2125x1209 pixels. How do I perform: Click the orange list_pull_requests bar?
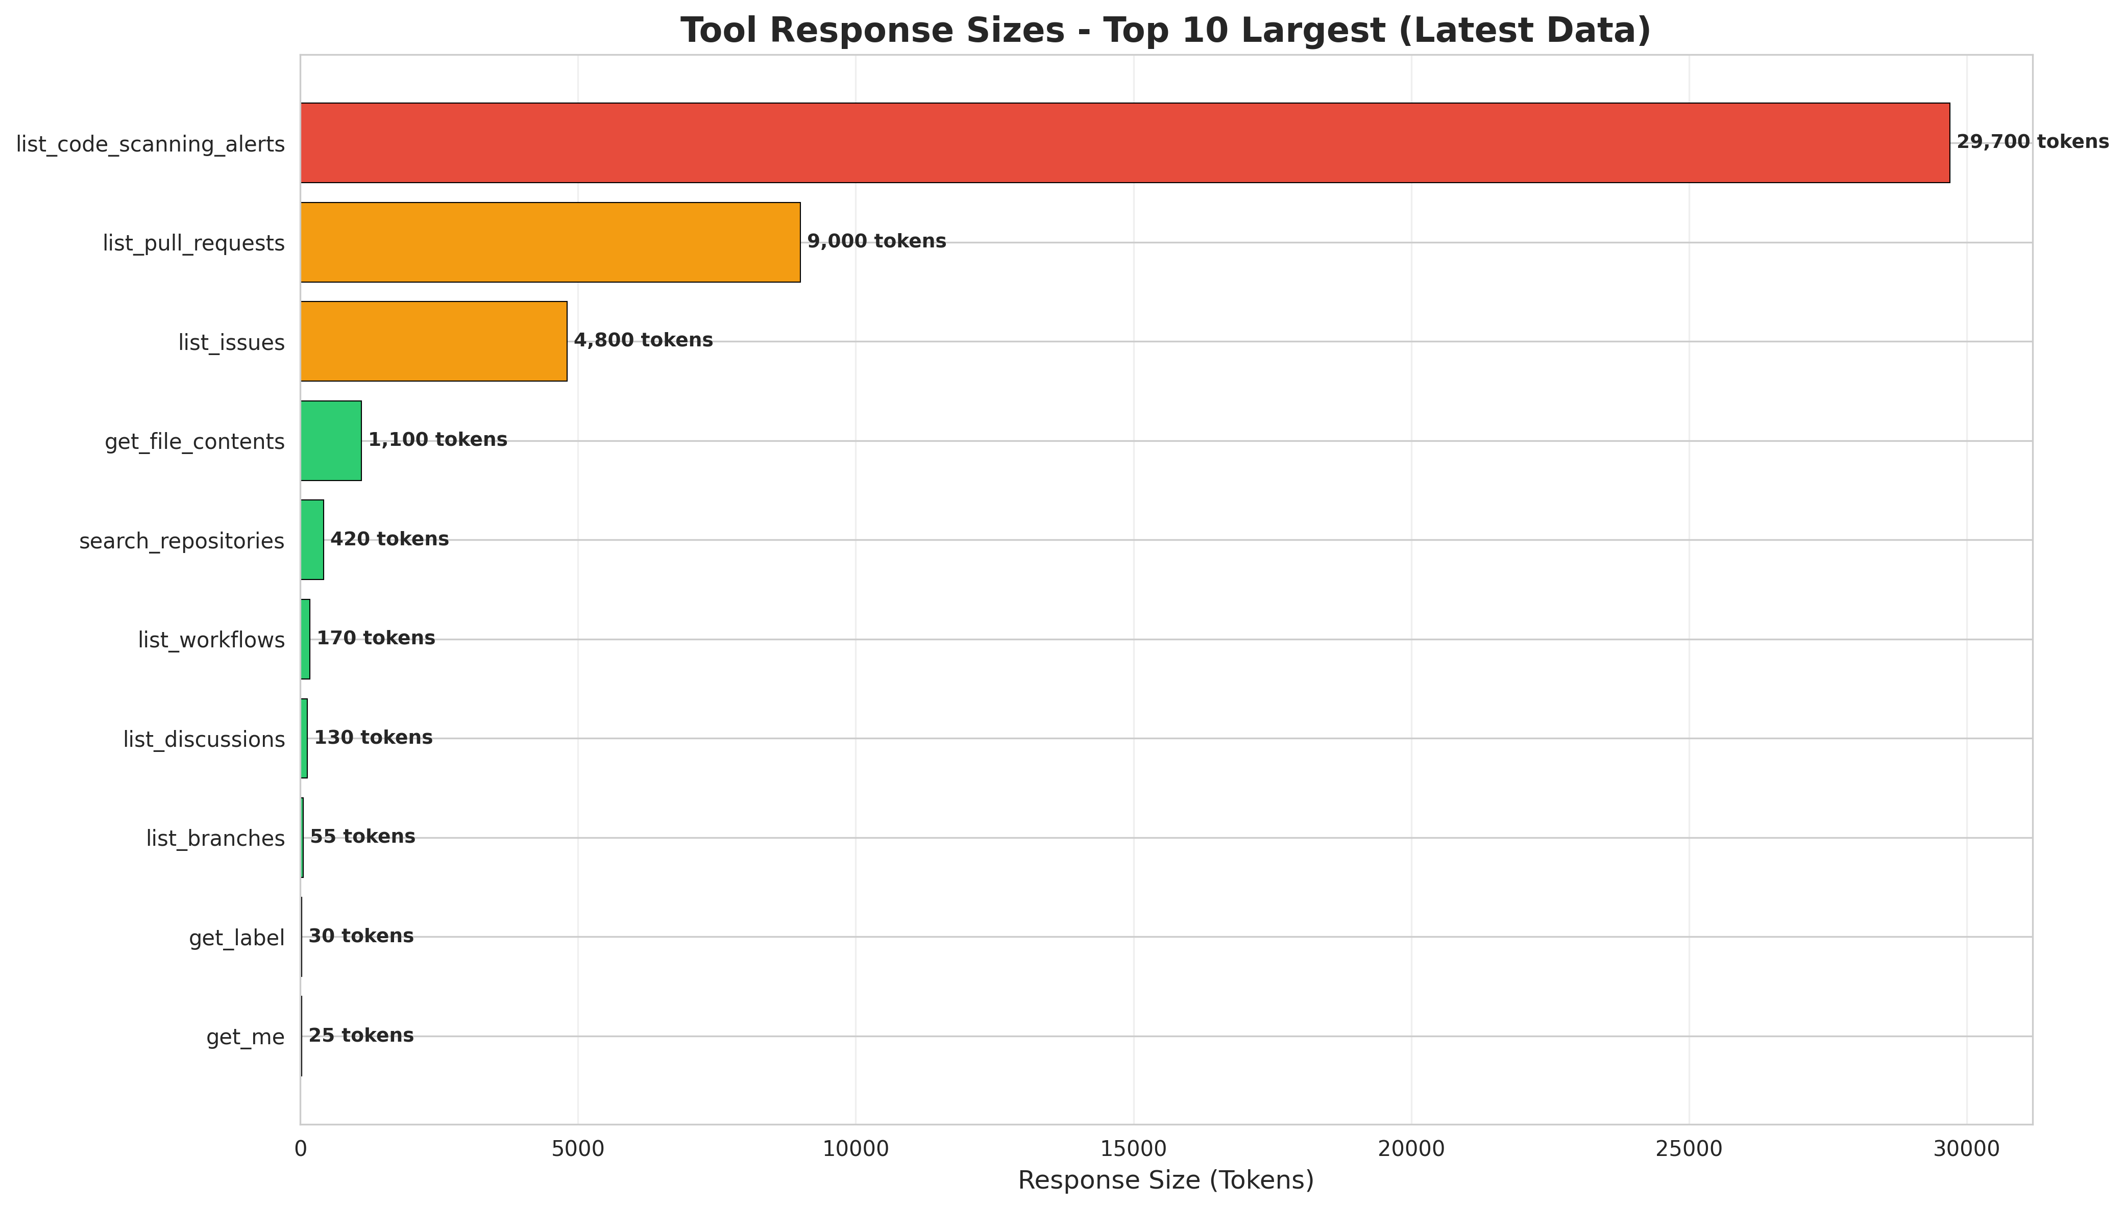point(550,242)
